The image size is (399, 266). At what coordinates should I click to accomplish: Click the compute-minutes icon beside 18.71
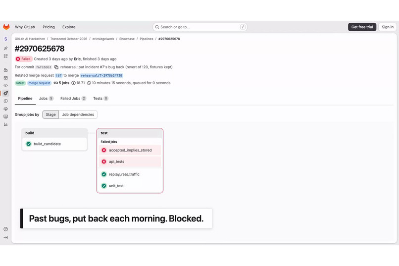click(x=73, y=83)
